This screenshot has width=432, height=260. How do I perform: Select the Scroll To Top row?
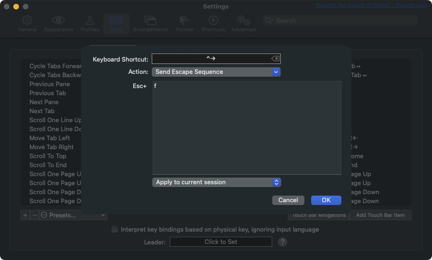tap(48, 156)
